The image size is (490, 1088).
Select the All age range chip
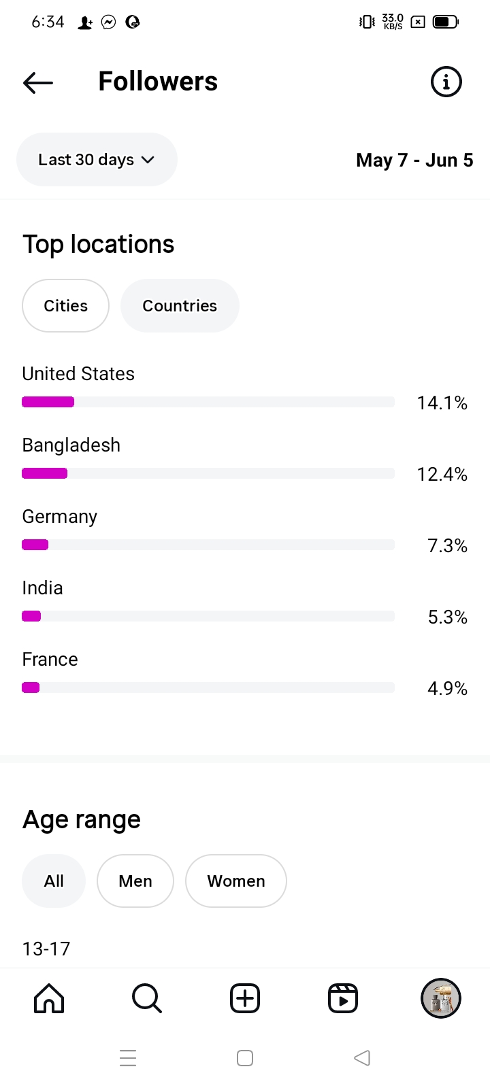click(54, 881)
